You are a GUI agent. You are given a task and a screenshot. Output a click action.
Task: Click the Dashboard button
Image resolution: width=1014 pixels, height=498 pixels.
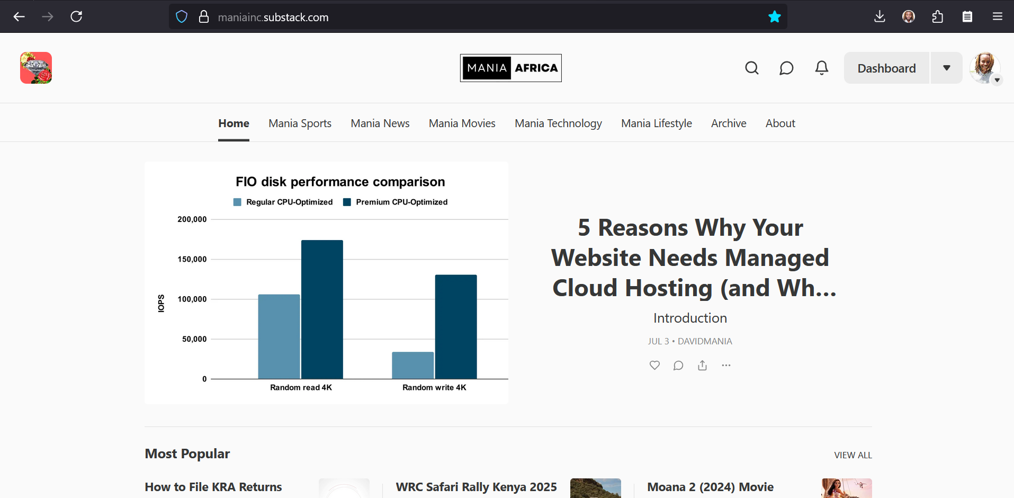pos(886,68)
